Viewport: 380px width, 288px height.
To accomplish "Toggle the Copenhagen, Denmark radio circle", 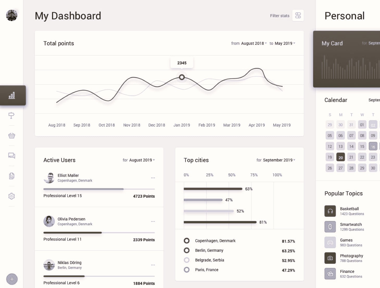I will (187, 241).
